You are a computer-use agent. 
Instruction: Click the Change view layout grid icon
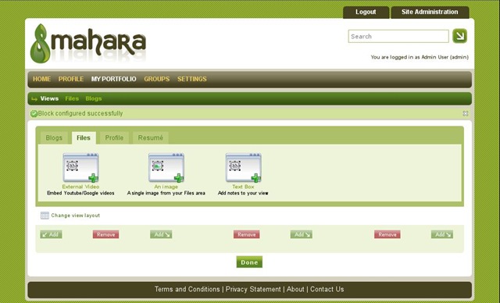[45, 216]
